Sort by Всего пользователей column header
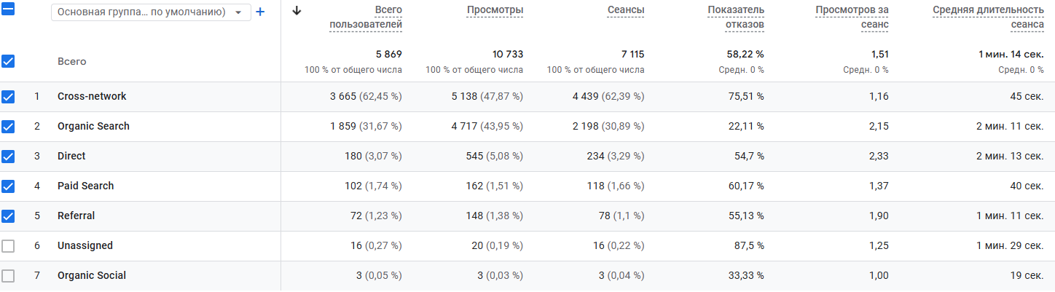 tap(366, 17)
